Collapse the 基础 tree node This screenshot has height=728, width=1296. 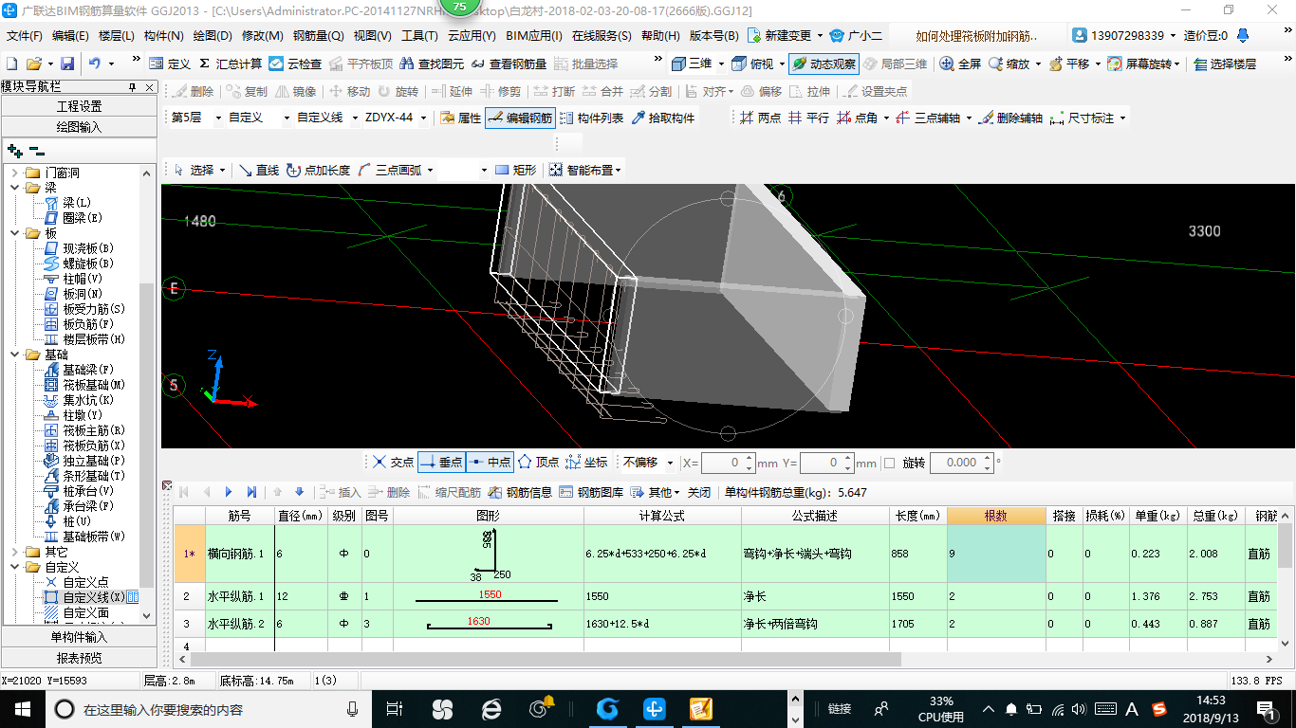tap(15, 355)
